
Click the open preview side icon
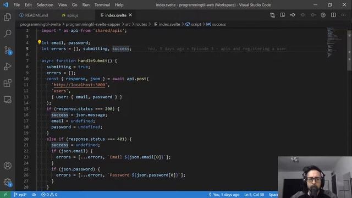[282, 15]
